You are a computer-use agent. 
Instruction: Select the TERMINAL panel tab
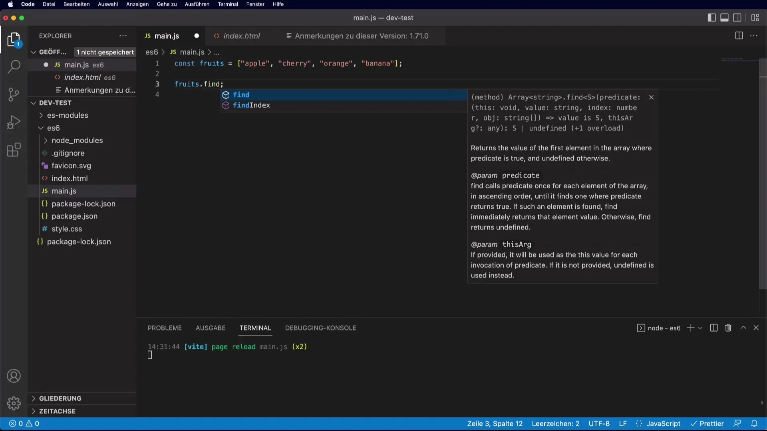coord(255,328)
